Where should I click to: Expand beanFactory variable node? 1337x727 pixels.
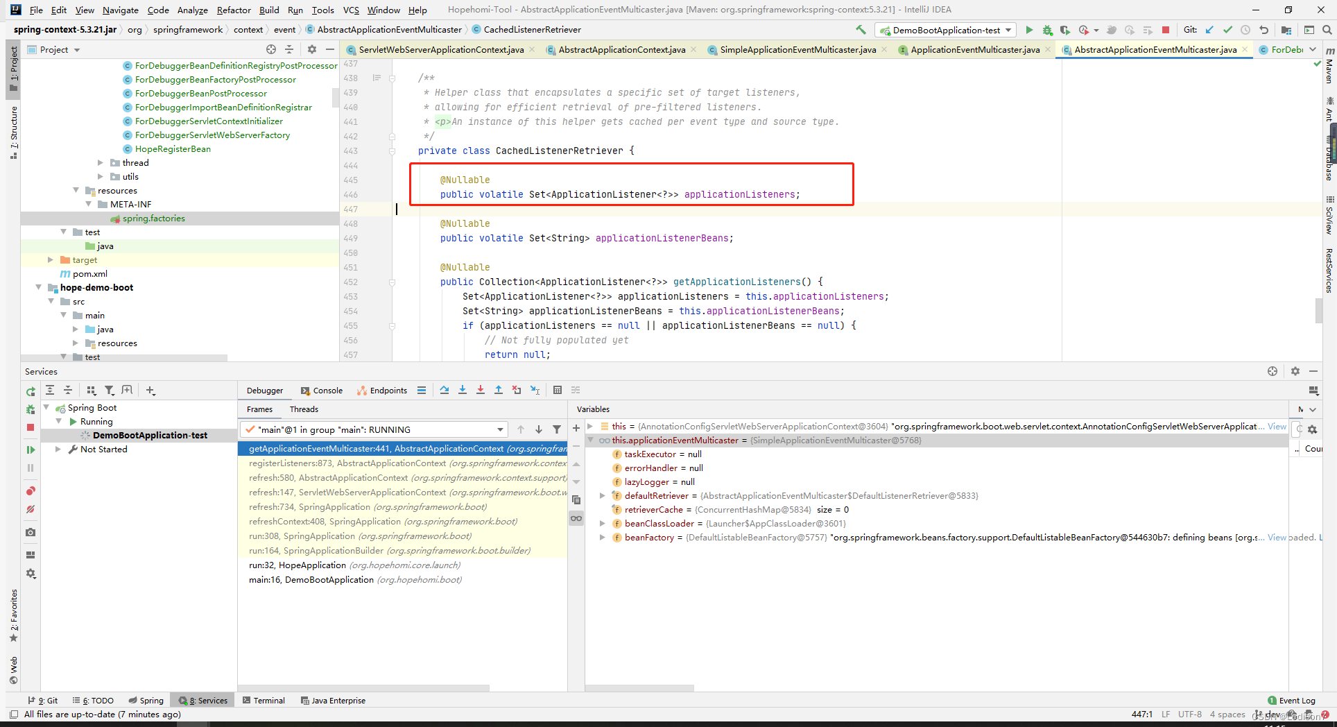point(602,537)
